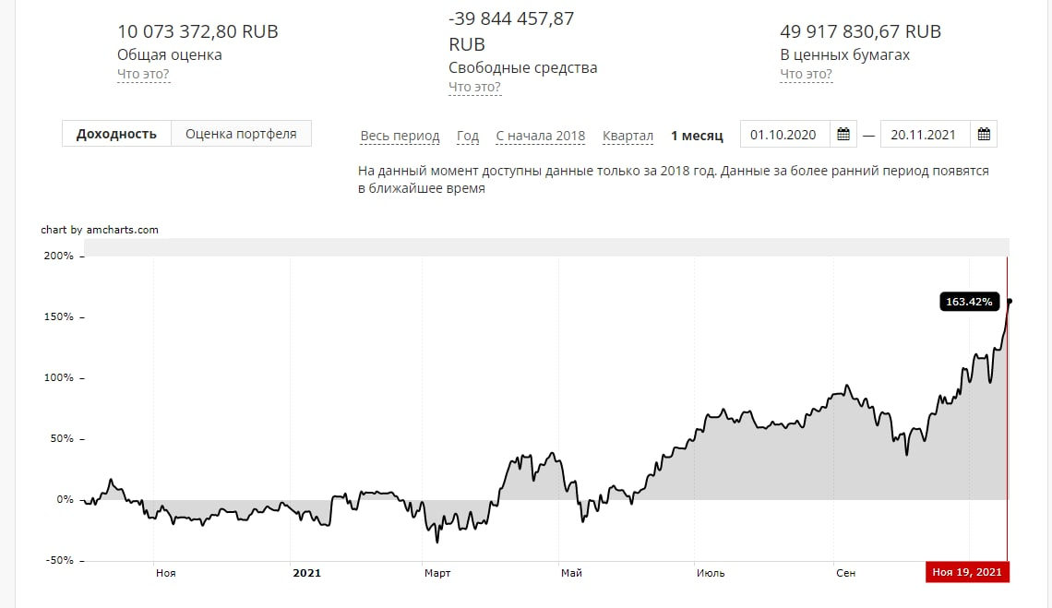Click the grey chart scrollbar above the plot

tap(546, 246)
